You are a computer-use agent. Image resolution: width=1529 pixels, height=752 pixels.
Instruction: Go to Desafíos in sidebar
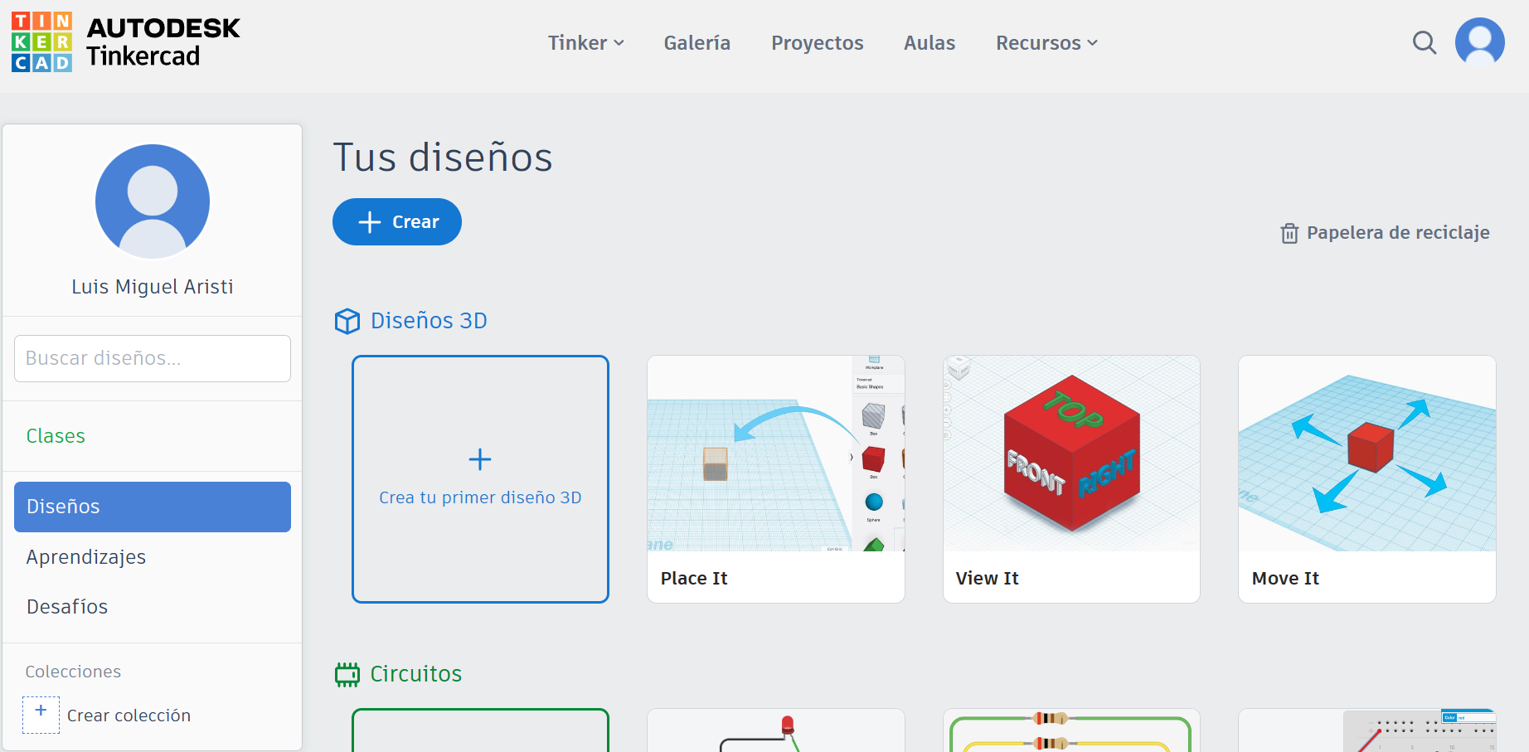point(67,607)
